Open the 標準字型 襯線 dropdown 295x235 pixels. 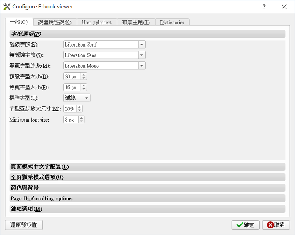77,98
